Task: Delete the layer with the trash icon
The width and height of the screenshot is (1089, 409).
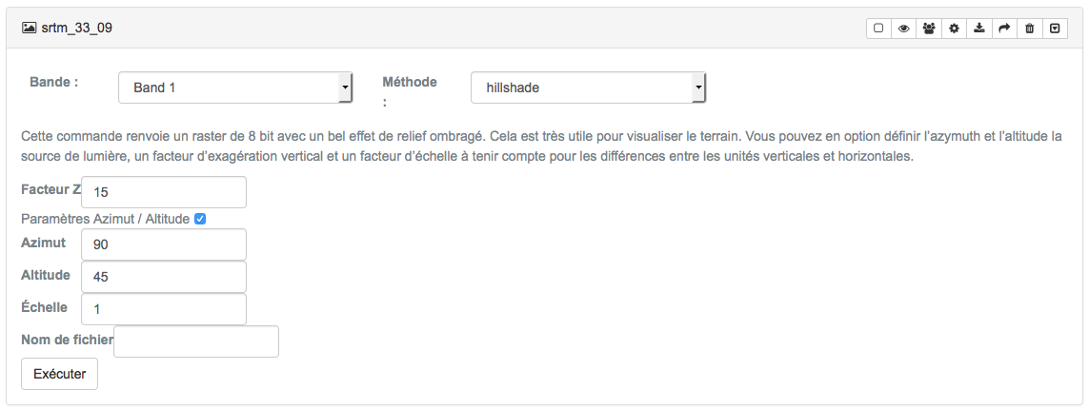Action: tap(1029, 29)
